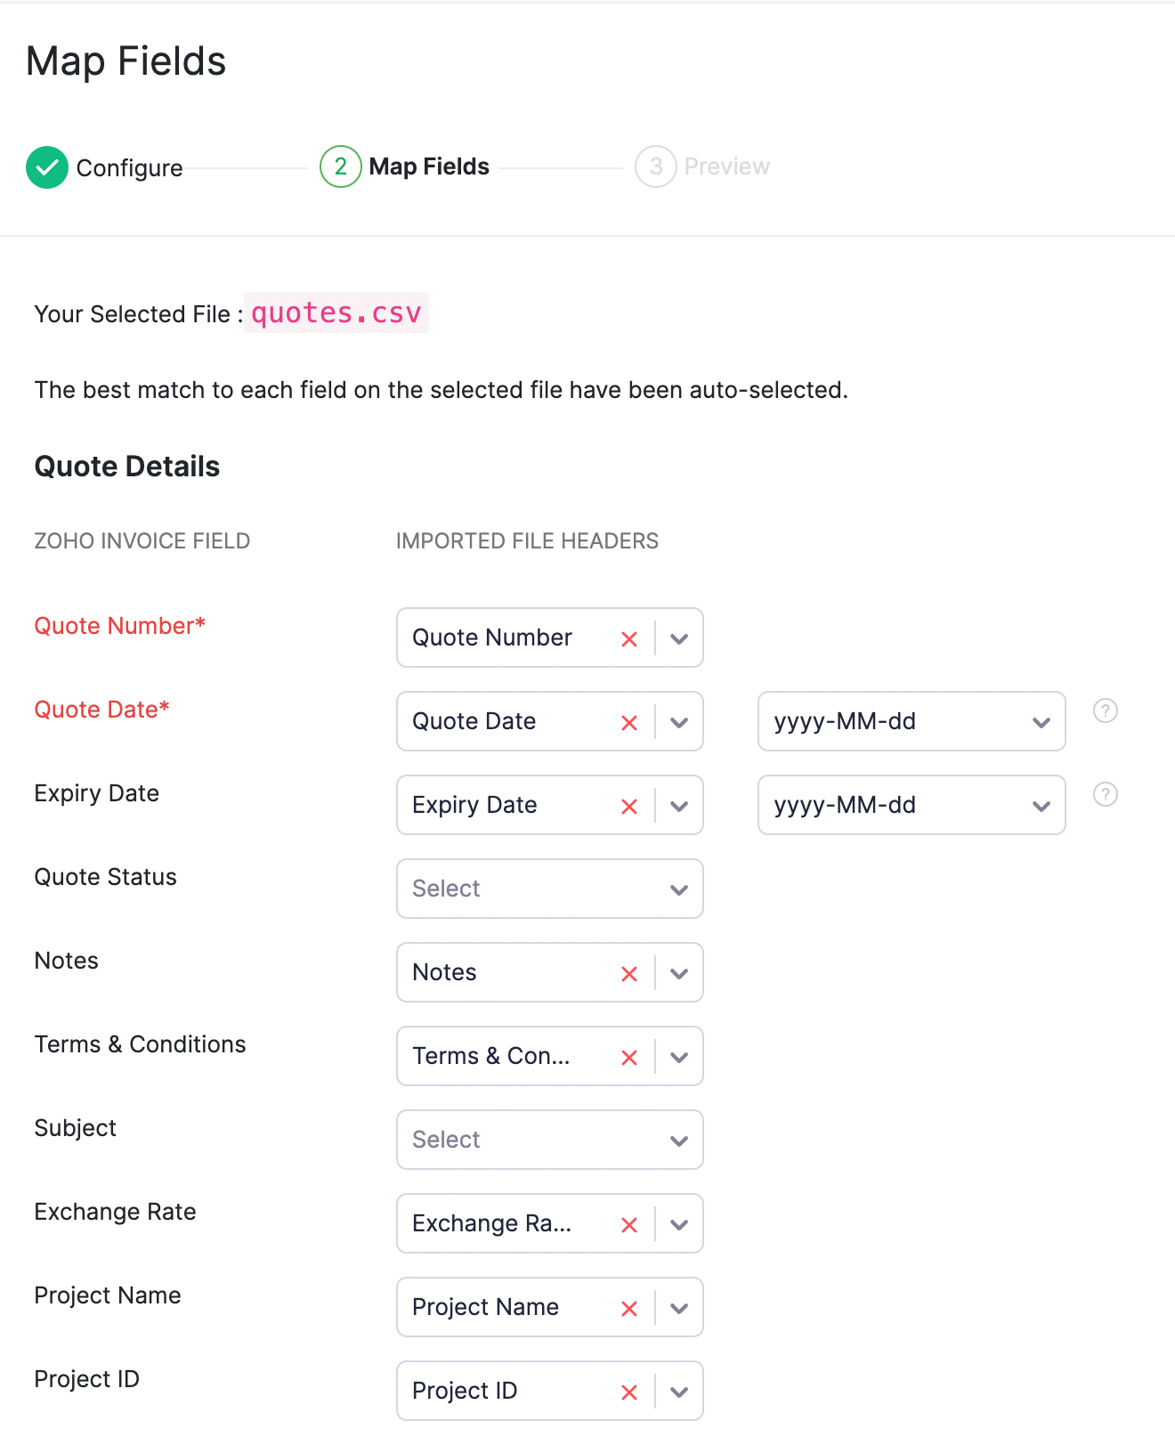Clear the Expiry Date mapping
Screen dimensions: 1175x1437
click(629, 806)
